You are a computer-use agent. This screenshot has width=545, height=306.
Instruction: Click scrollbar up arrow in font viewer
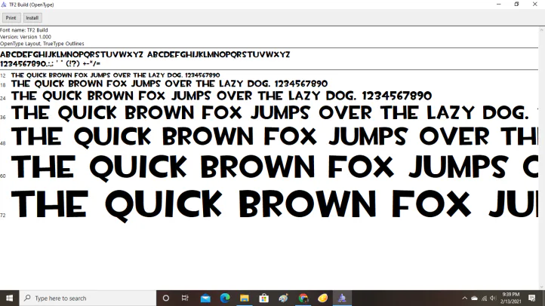pyautogui.click(x=542, y=30)
